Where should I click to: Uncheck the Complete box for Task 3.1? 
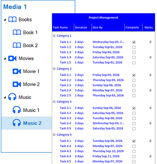[134, 108]
